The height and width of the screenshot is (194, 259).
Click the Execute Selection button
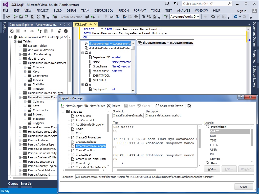[x=71, y=17]
